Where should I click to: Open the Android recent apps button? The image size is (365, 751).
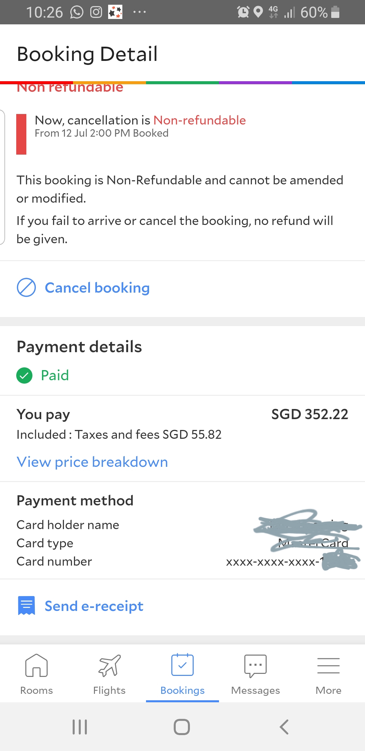pyautogui.click(x=80, y=727)
